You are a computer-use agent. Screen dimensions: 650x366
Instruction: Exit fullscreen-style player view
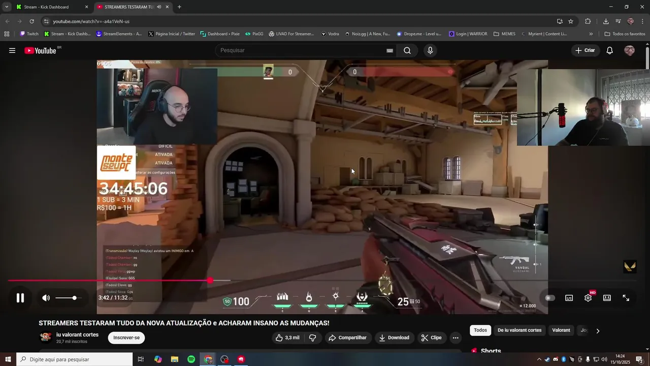click(626, 298)
